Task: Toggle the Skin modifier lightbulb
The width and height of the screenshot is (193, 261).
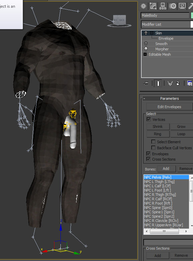Action: pyautogui.click(x=146, y=33)
